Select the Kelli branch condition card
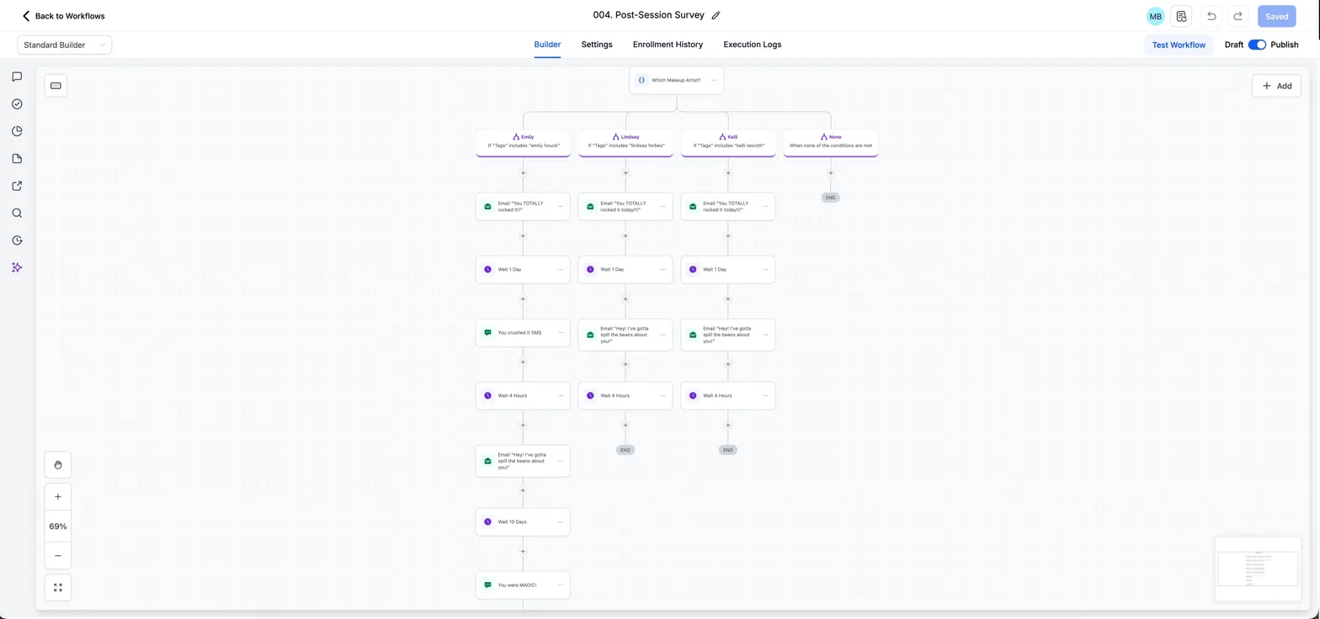The width and height of the screenshot is (1320, 619). pyautogui.click(x=728, y=142)
